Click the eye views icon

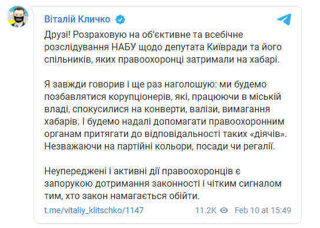point(224,210)
